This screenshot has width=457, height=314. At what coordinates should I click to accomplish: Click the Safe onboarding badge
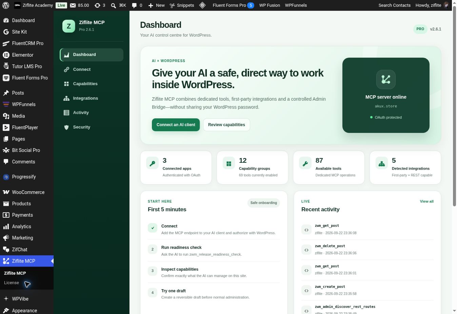tap(264, 203)
